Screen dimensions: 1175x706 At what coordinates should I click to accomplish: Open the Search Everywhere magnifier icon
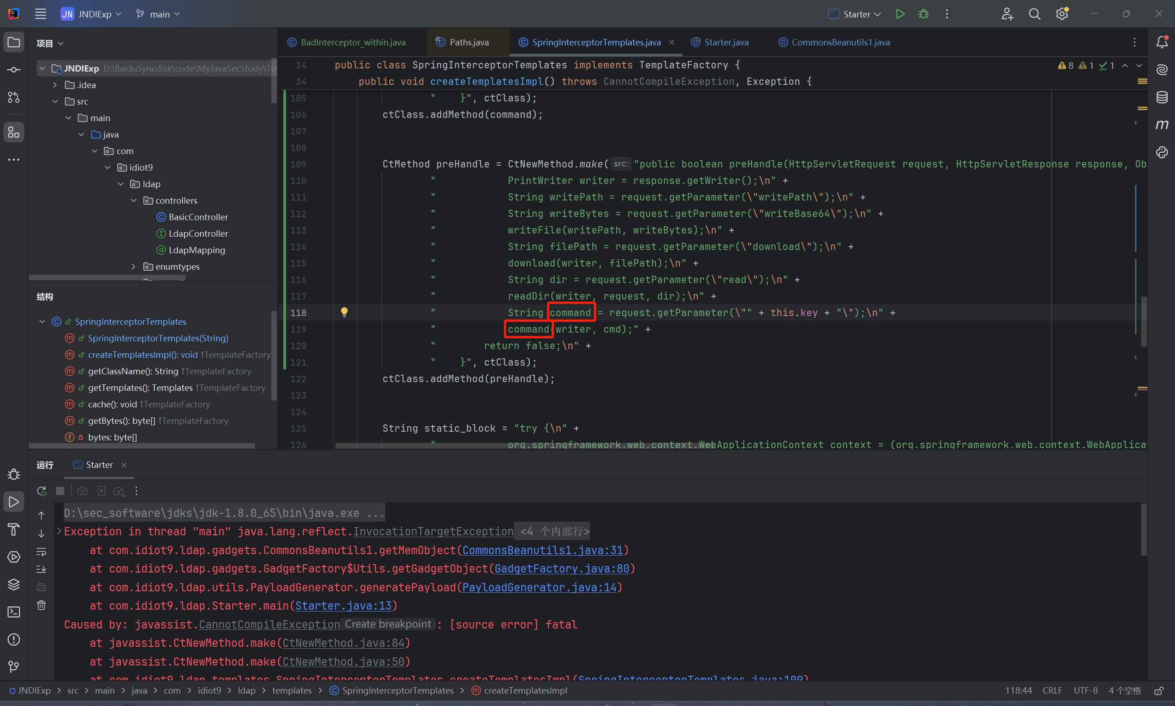click(x=1034, y=14)
